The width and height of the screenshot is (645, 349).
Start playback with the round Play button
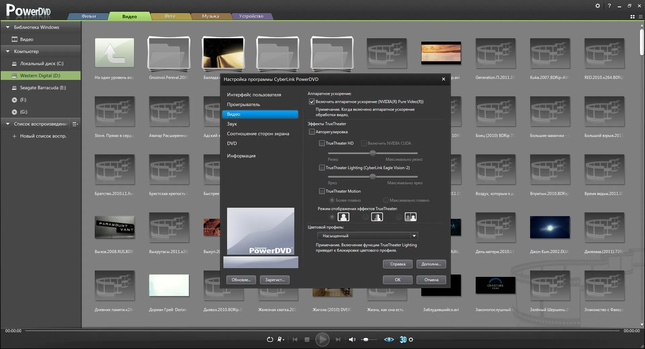(322, 340)
